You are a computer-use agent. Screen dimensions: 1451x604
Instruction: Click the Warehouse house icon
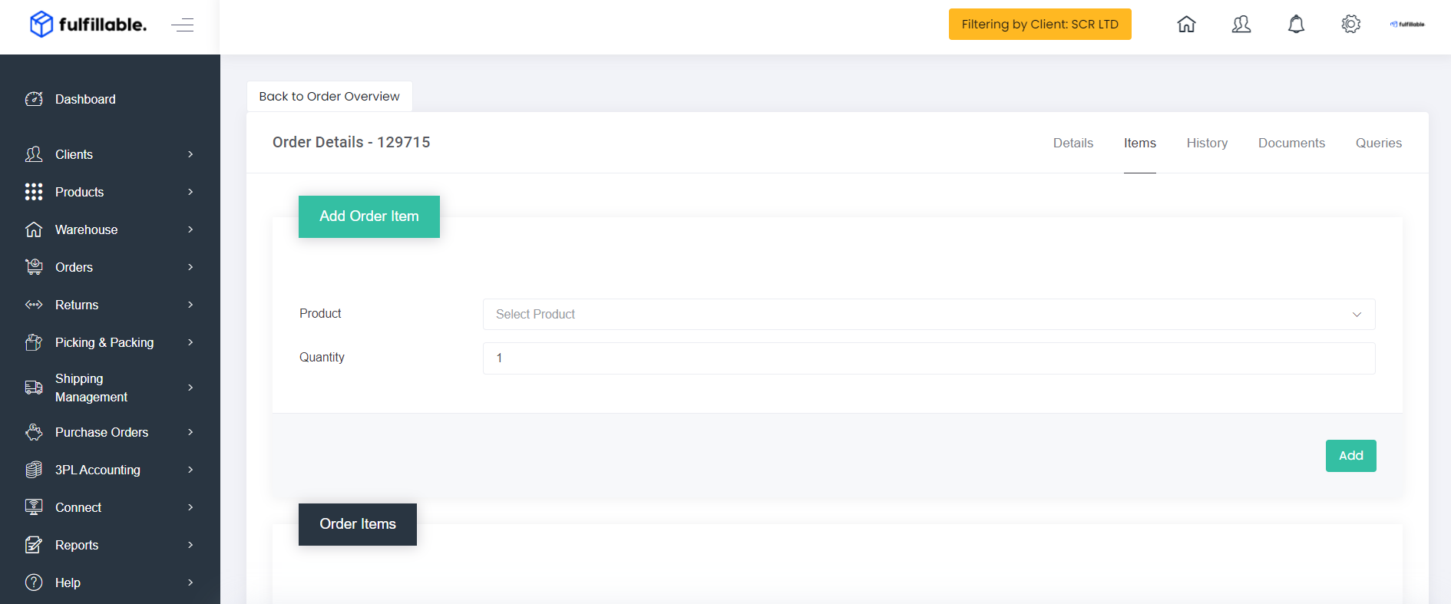tap(34, 229)
